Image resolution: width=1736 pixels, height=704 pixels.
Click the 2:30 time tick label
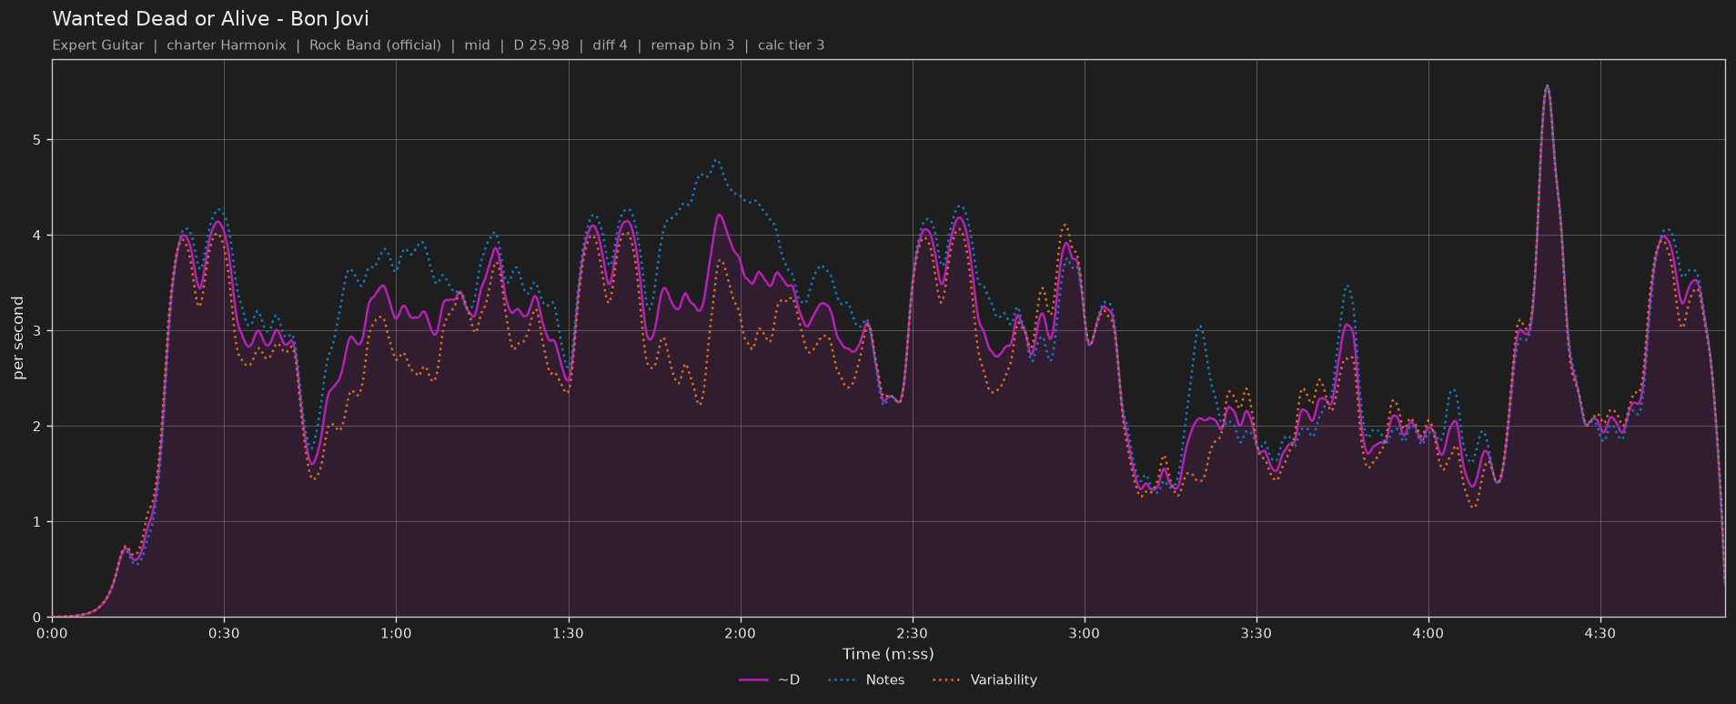[912, 633]
